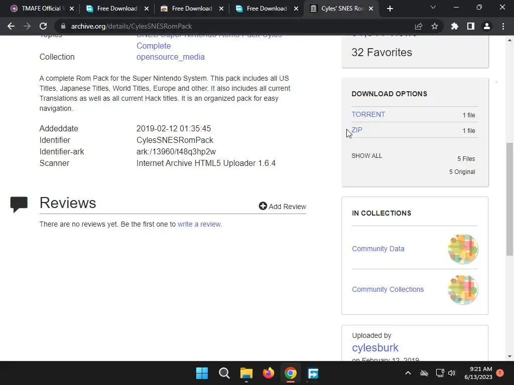Click the Chrome taskbar icon
Screen dimensions: 514x385
291,373
